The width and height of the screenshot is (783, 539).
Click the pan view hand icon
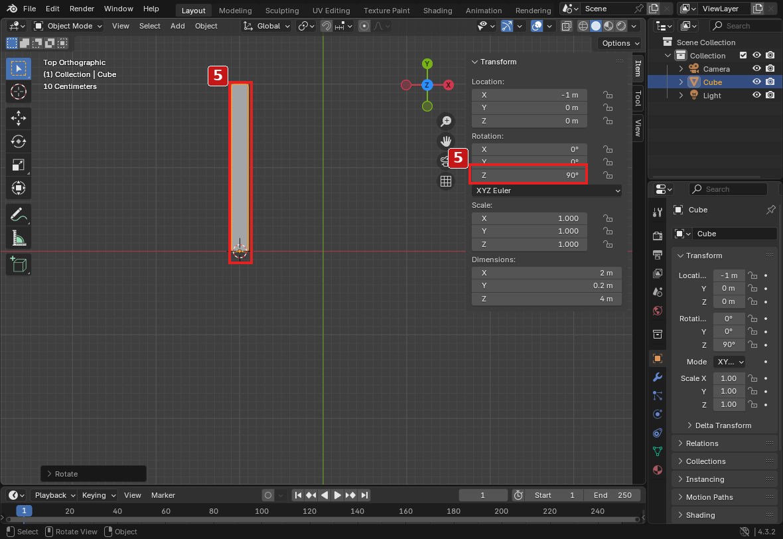pyautogui.click(x=446, y=141)
